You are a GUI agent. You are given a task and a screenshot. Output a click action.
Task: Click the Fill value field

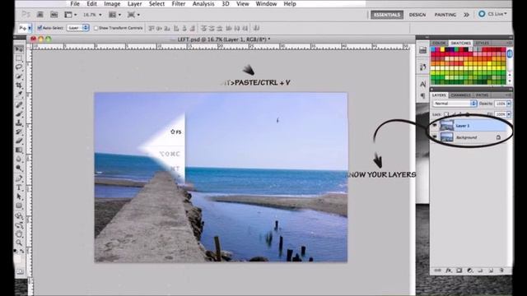(501, 114)
